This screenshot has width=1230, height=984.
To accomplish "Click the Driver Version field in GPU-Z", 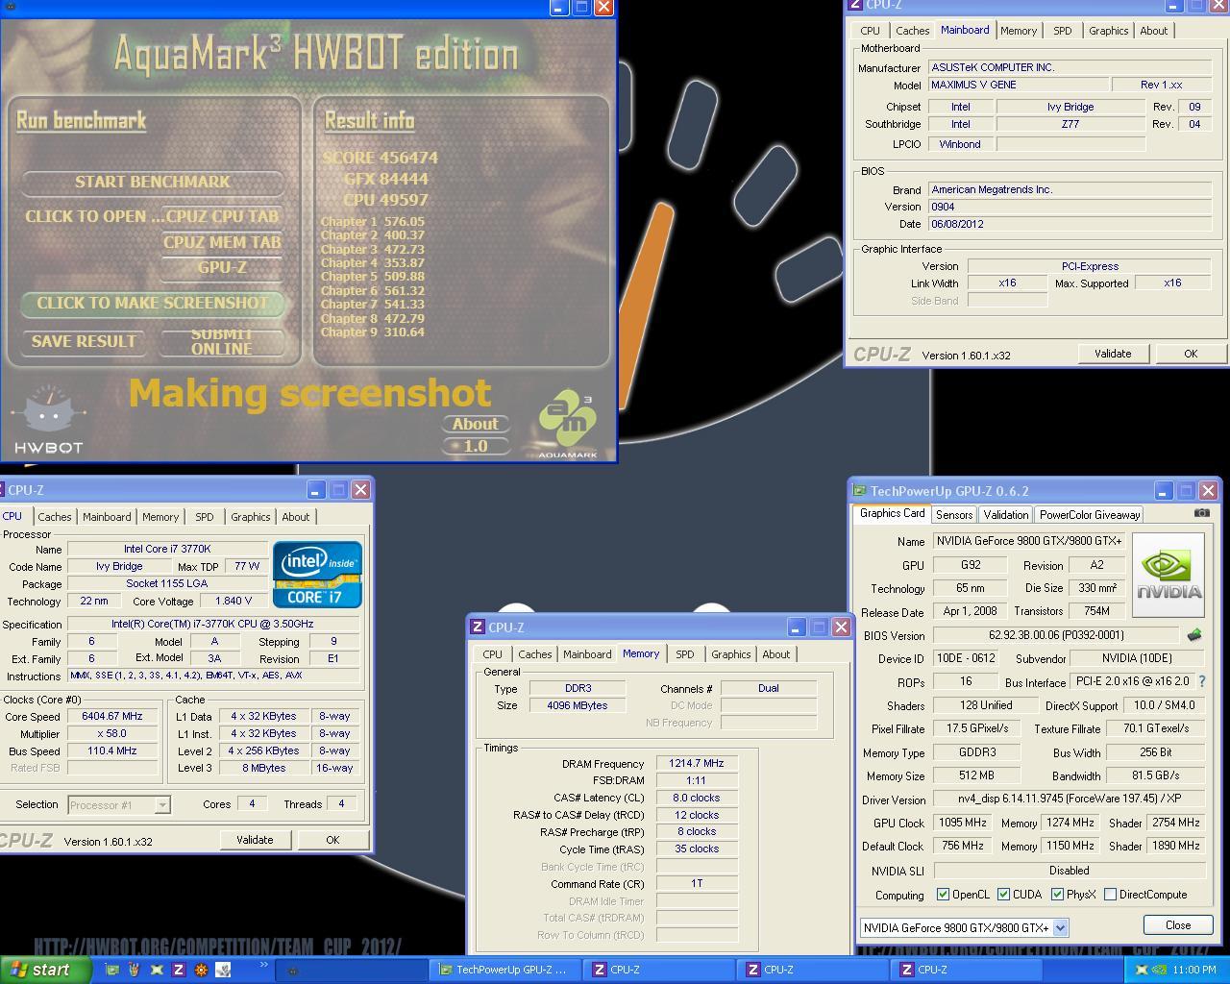I will 1070,799.
